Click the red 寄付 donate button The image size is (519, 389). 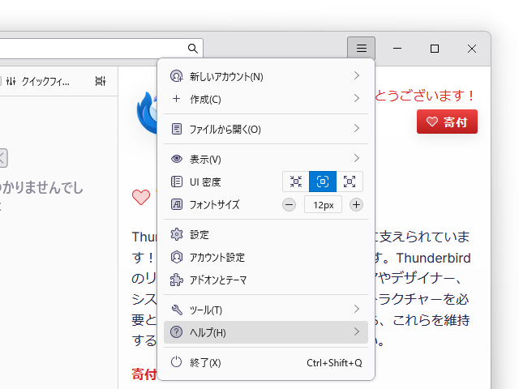pyautogui.click(x=447, y=122)
